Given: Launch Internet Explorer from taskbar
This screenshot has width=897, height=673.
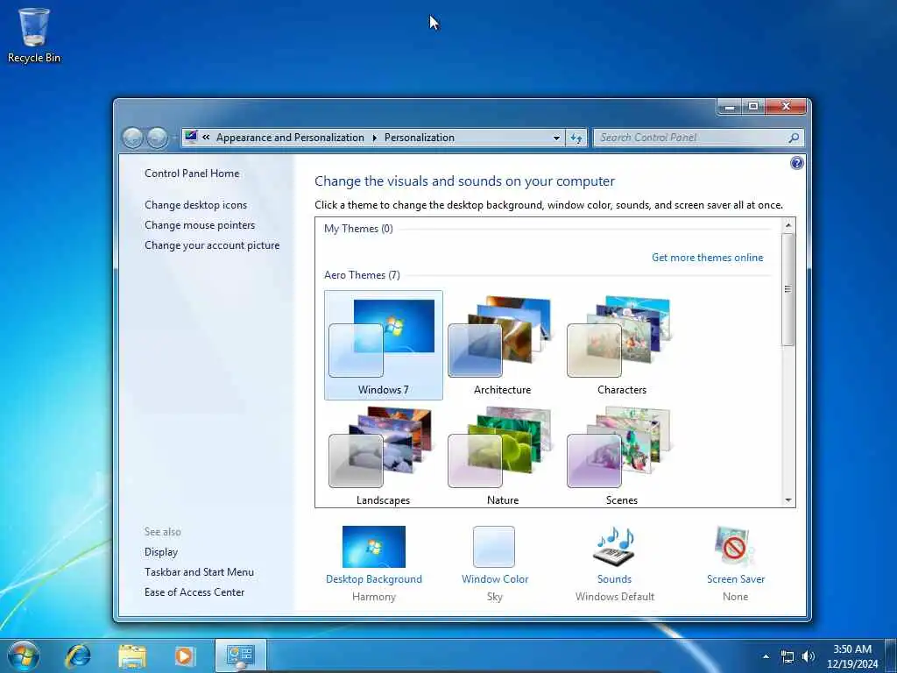Looking at the screenshot, I should tap(78, 655).
